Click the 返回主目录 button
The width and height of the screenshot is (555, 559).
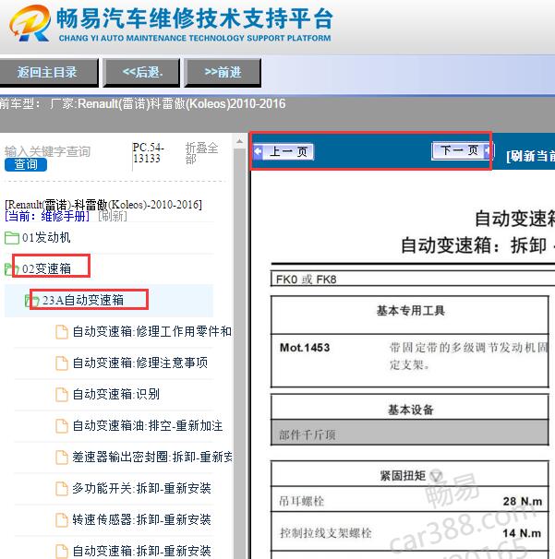click(47, 72)
